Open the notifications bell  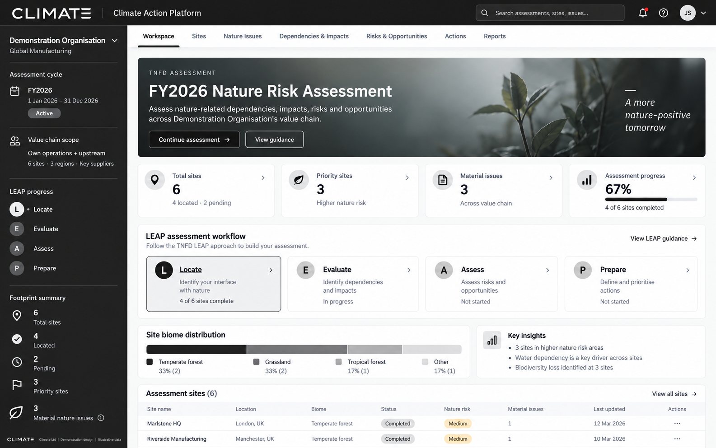click(x=643, y=13)
